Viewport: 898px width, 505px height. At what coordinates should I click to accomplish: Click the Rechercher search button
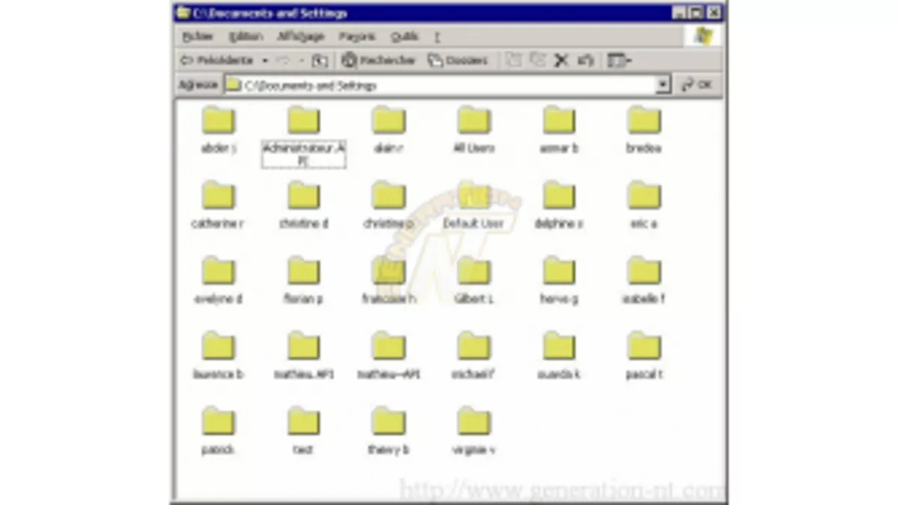[x=378, y=61]
